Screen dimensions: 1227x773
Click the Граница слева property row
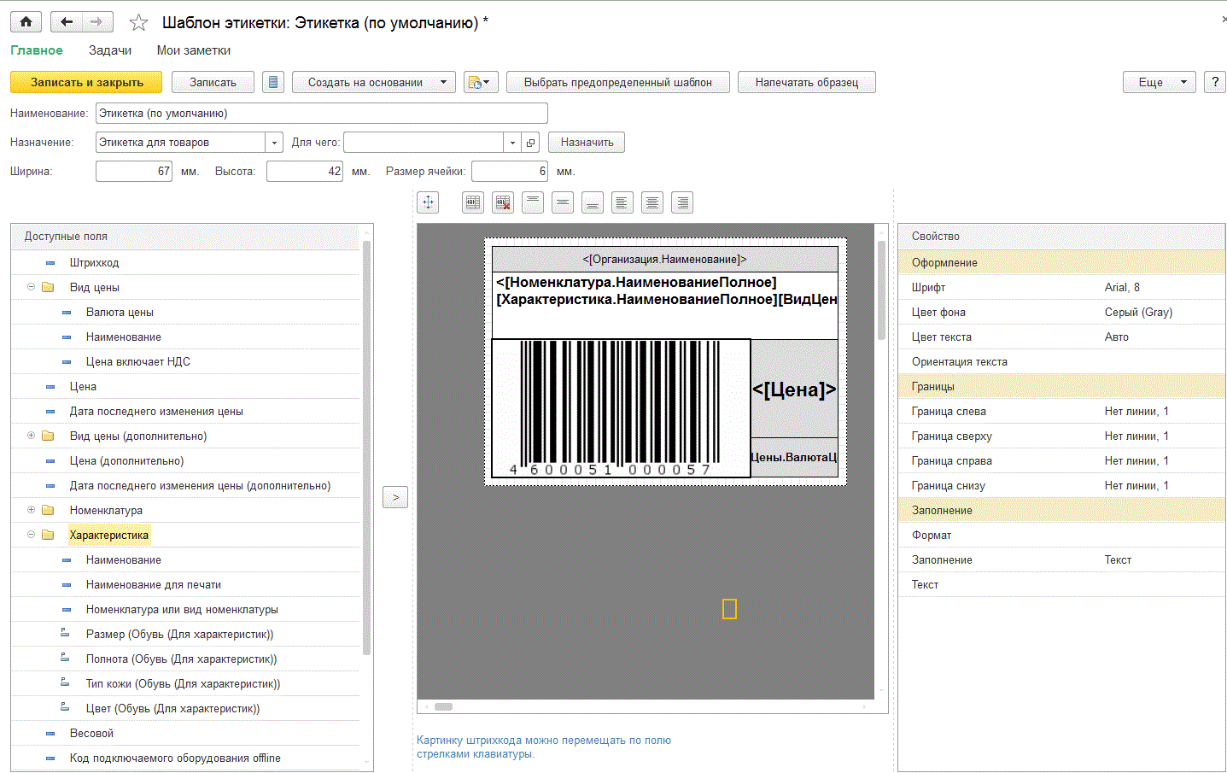tap(1061, 411)
